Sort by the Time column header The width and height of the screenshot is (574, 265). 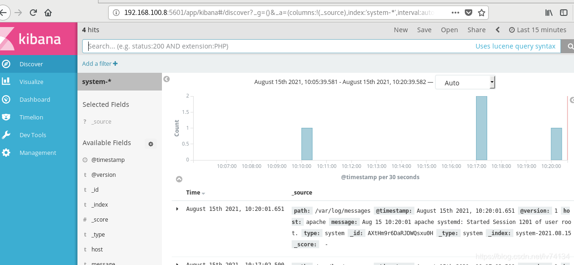[196, 193]
